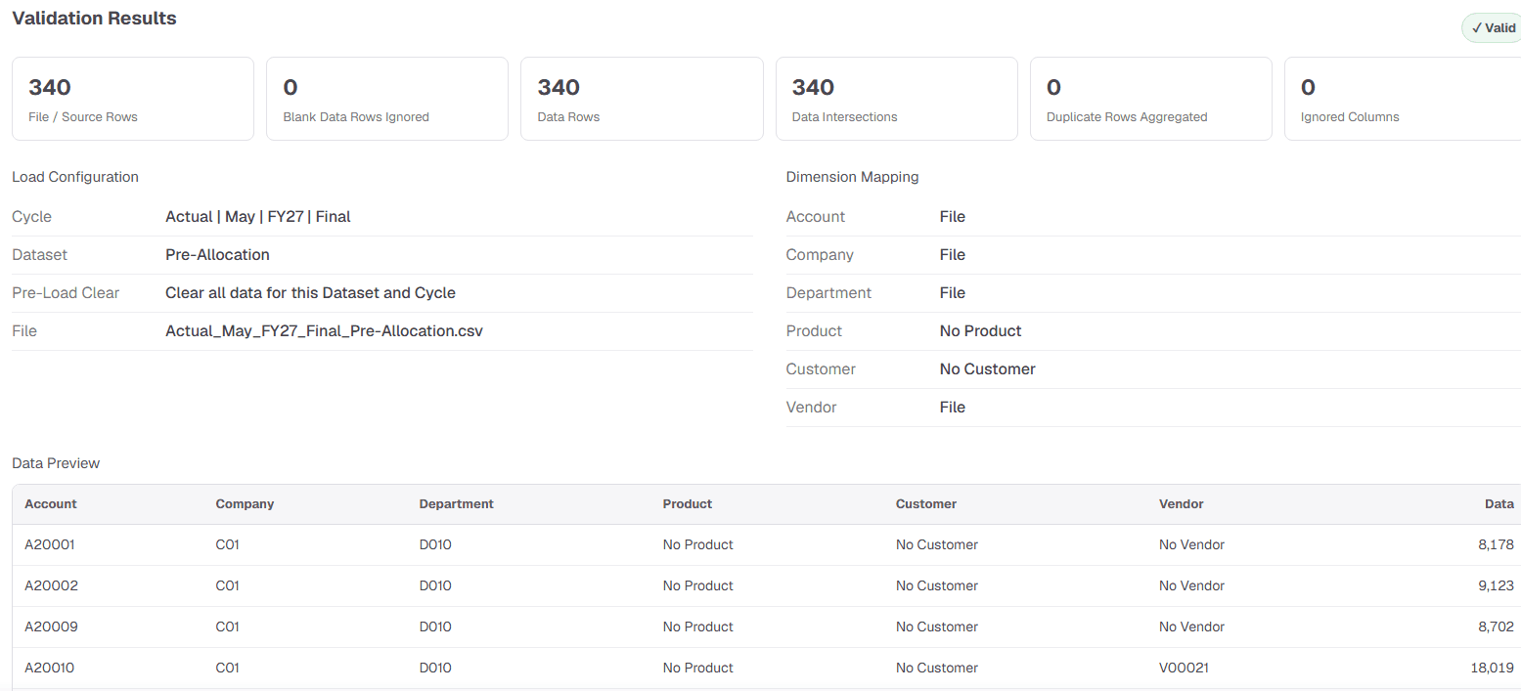The height and width of the screenshot is (691, 1521).
Task: Click the Department column header in Data Preview
Action: 456,504
